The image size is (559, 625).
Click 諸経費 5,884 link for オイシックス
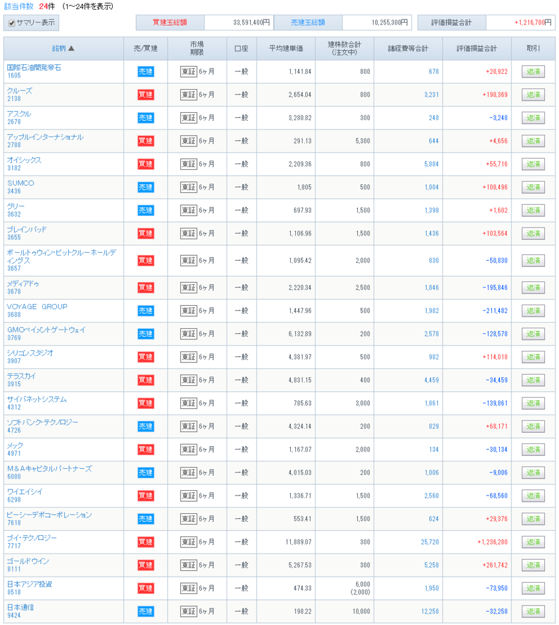point(431,164)
